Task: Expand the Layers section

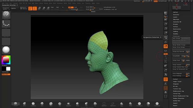Action: click(175, 17)
